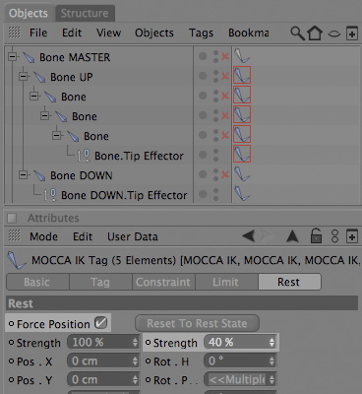This screenshot has height=394, width=362.
Task: Click the left Strength 100 % stepper arrows
Action: (135, 343)
